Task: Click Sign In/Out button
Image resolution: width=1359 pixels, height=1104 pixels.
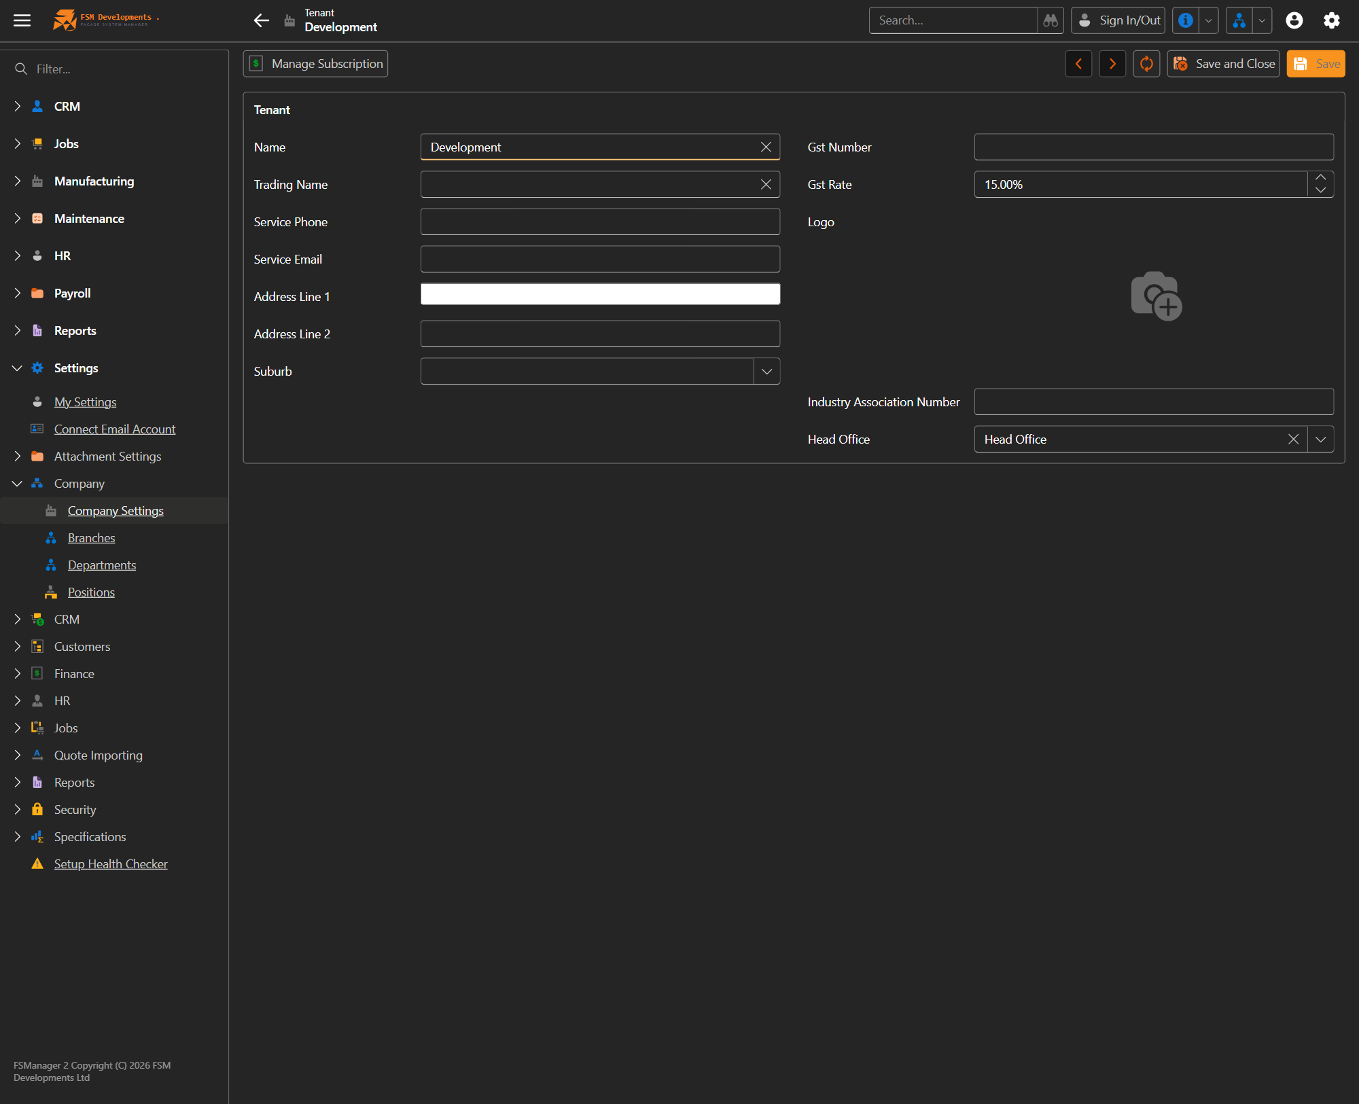Action: coord(1118,20)
